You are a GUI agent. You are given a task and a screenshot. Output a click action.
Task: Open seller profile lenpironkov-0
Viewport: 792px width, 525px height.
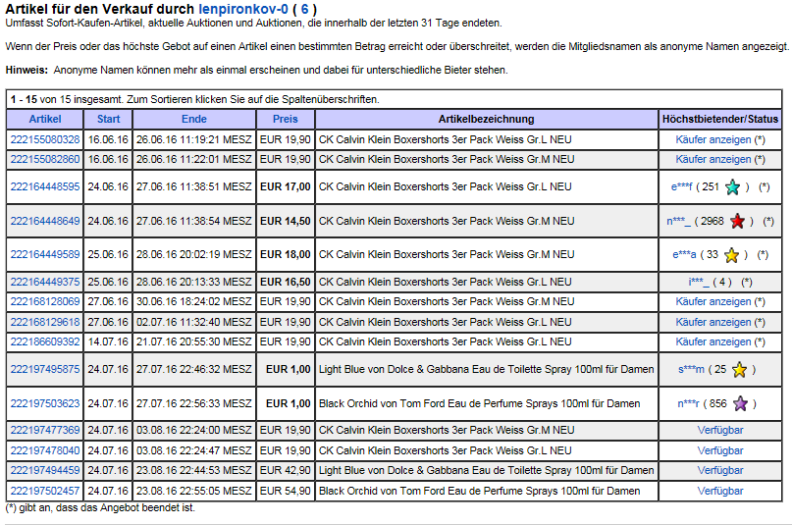click(243, 9)
